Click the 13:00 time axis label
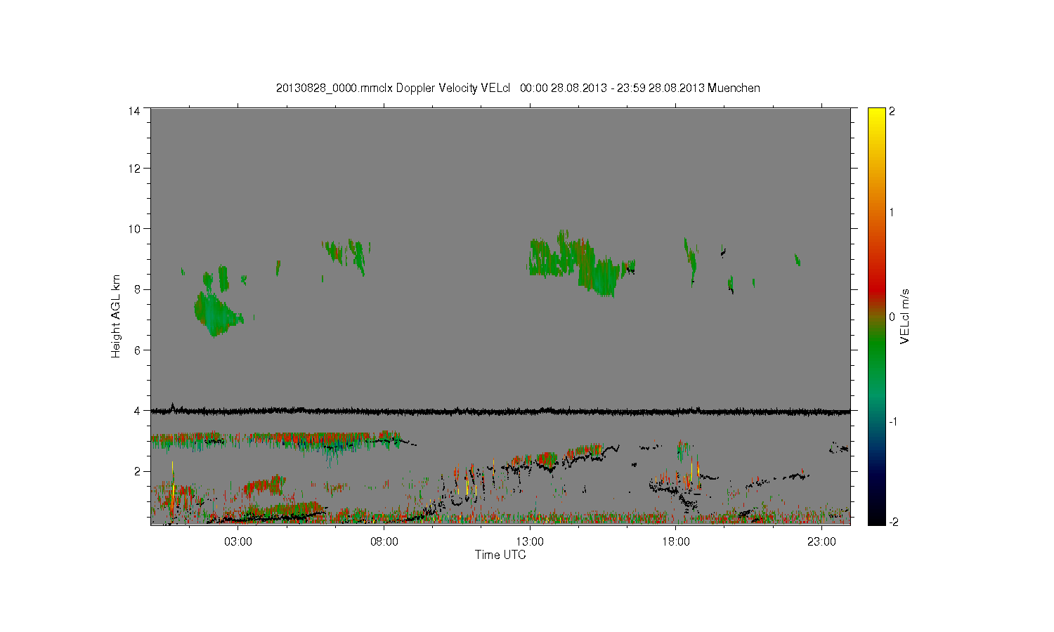This screenshot has height=632, width=1054. [x=530, y=541]
